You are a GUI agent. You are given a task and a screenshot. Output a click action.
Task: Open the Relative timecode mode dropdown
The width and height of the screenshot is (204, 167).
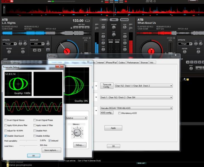click(85, 118)
